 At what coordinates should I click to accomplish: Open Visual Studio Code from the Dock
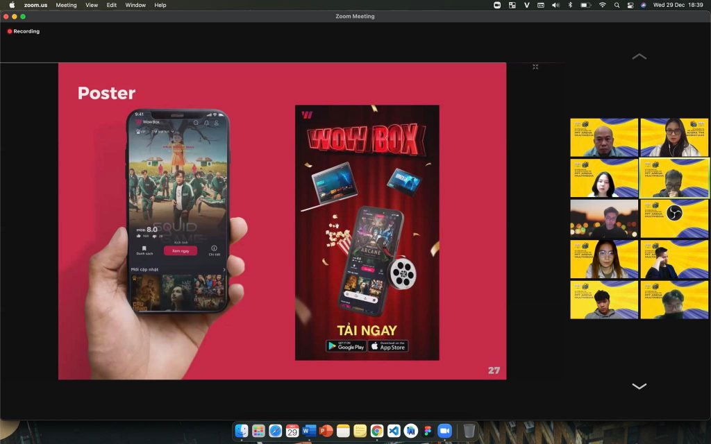(394, 431)
